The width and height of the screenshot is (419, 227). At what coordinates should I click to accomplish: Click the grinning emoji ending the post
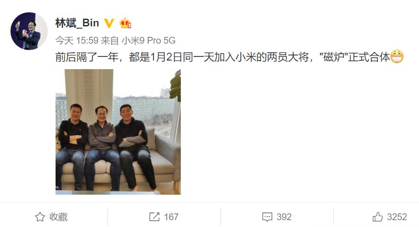(x=397, y=57)
